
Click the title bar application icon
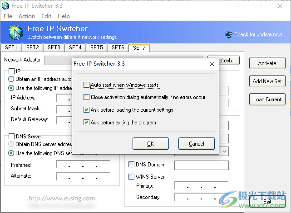[5, 6]
